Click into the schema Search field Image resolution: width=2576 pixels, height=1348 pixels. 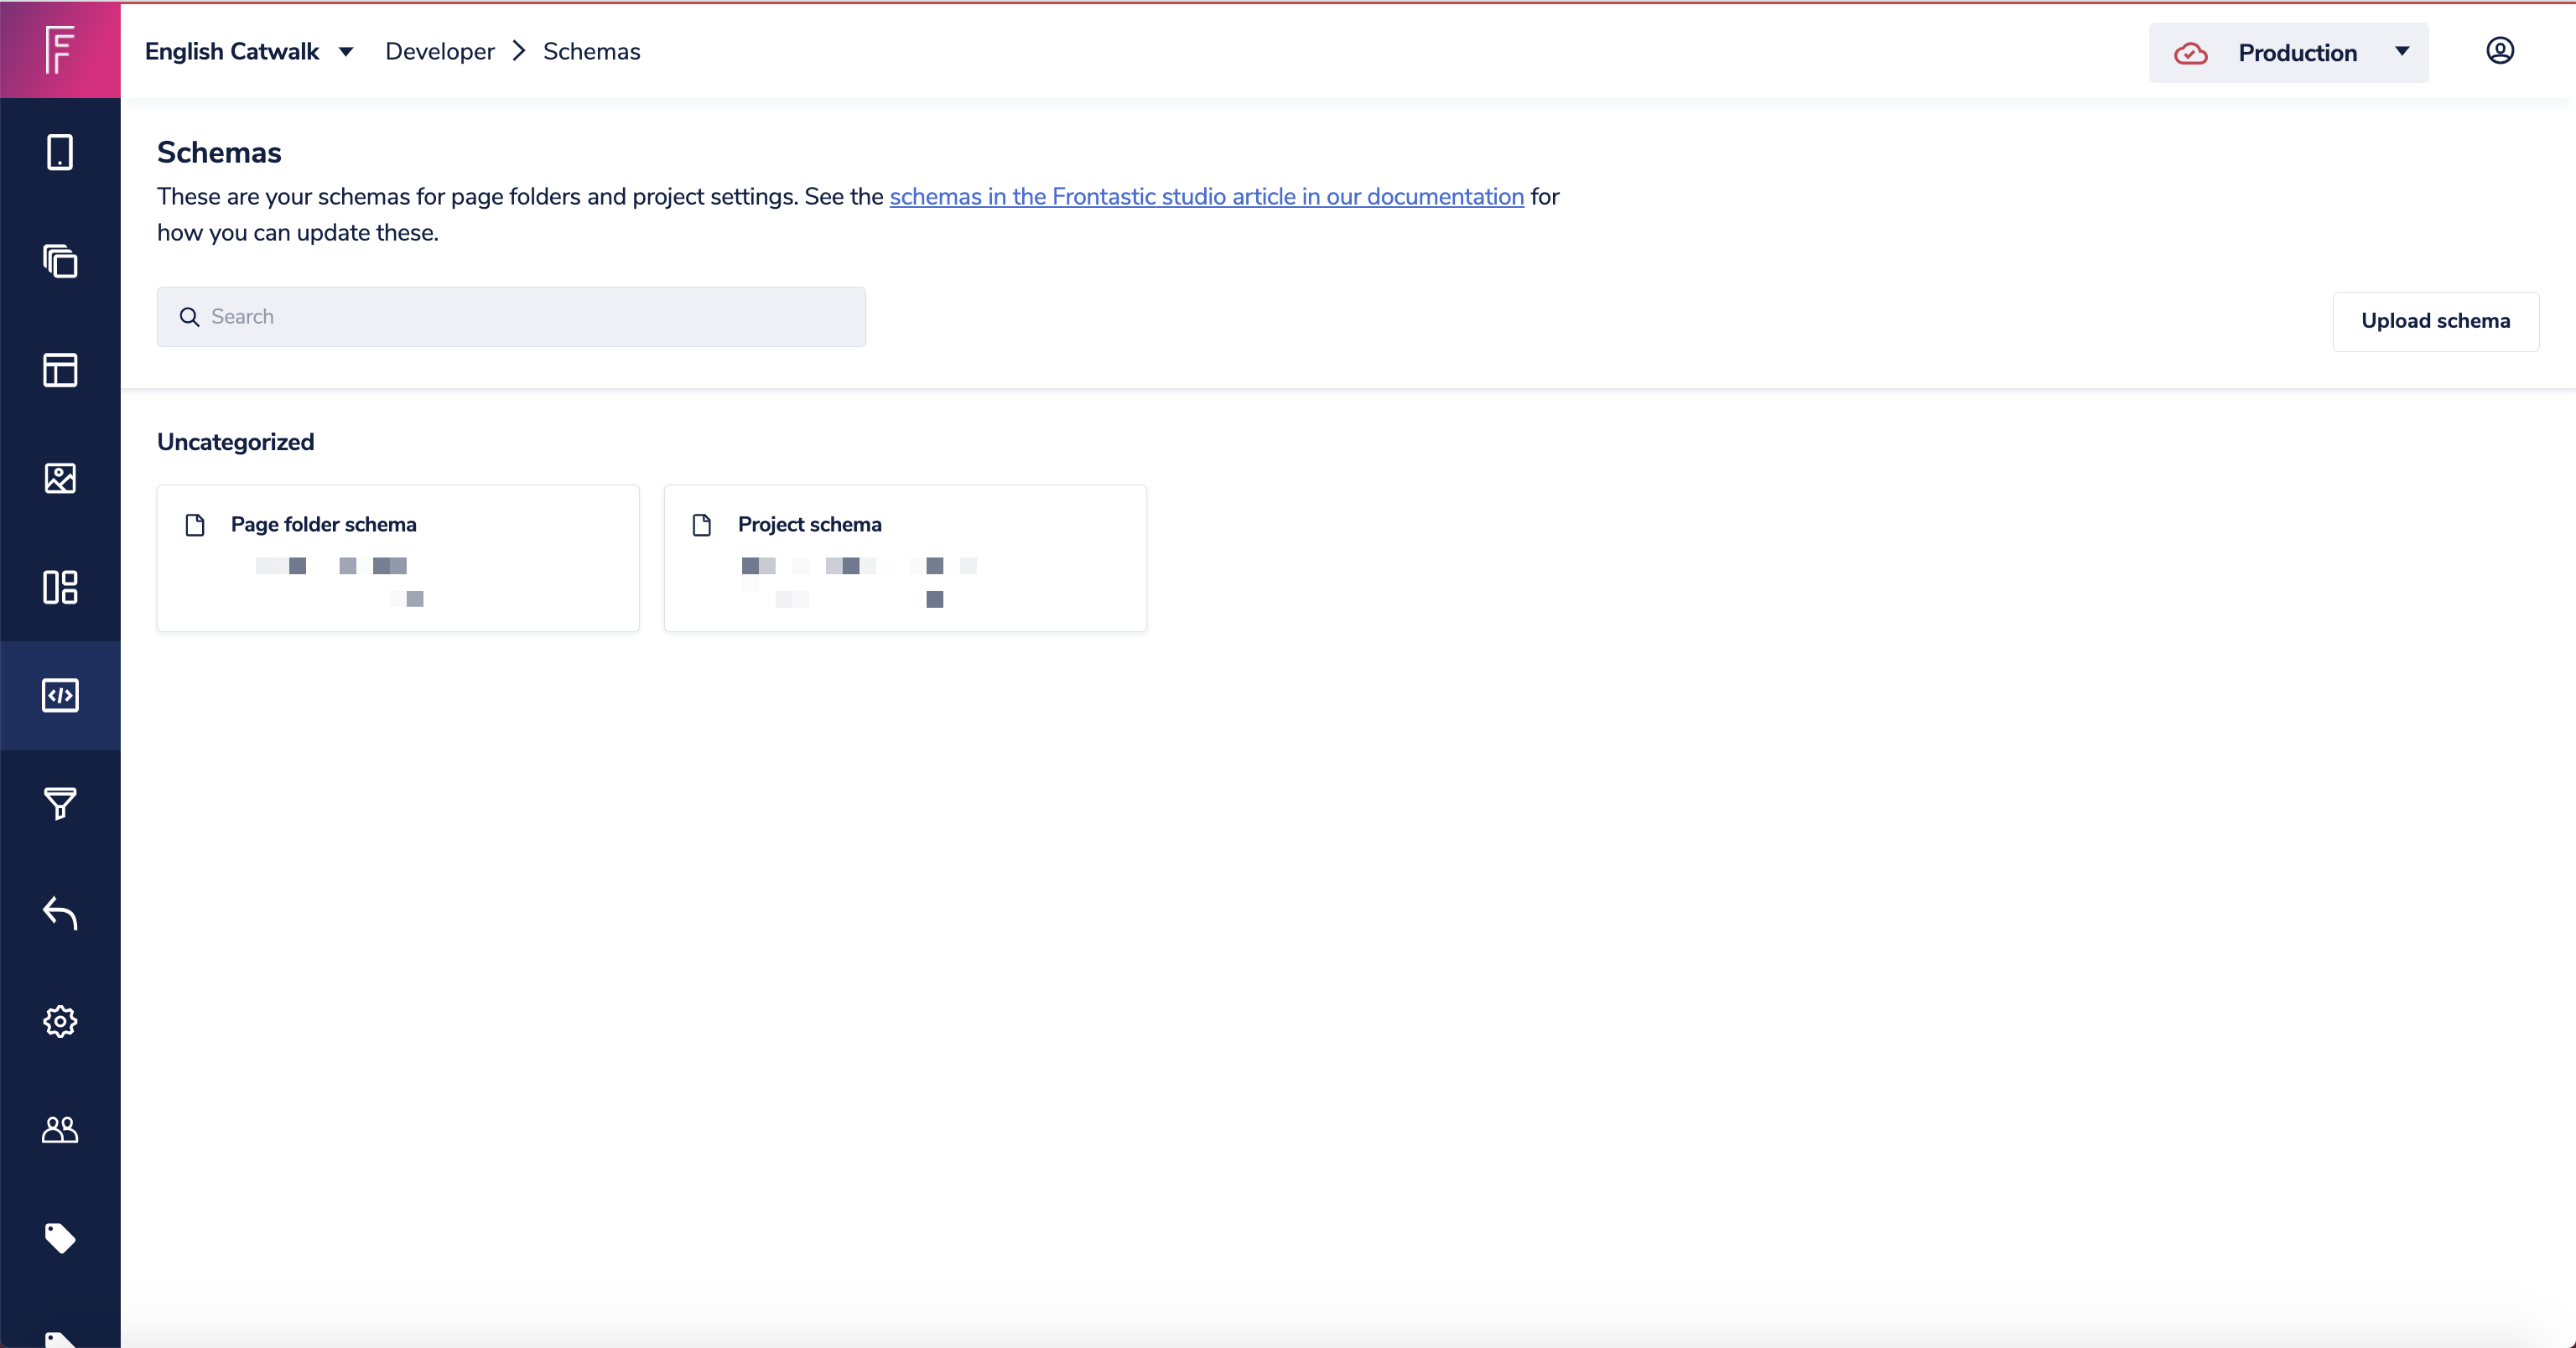coord(511,317)
